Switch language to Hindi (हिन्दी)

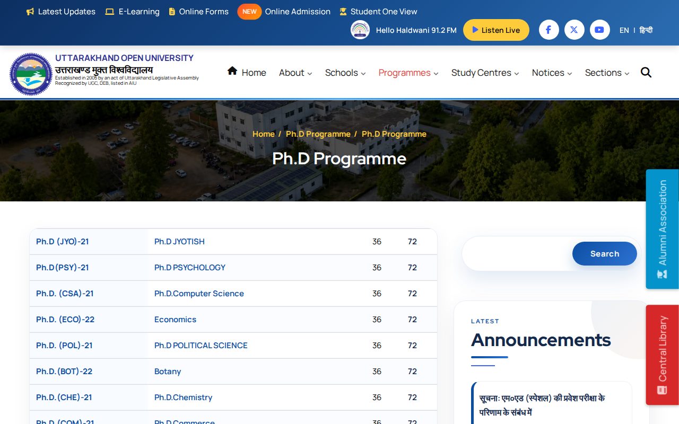point(646,30)
